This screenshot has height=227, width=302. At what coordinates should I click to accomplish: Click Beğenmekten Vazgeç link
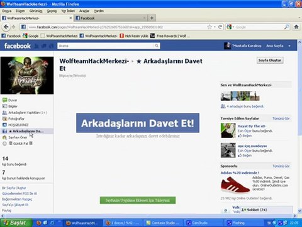tap(17, 199)
